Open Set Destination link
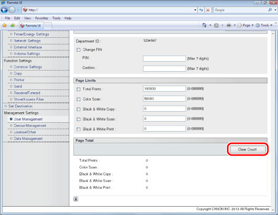This screenshot has width=278, height=215. pyautogui.click(x=21, y=106)
